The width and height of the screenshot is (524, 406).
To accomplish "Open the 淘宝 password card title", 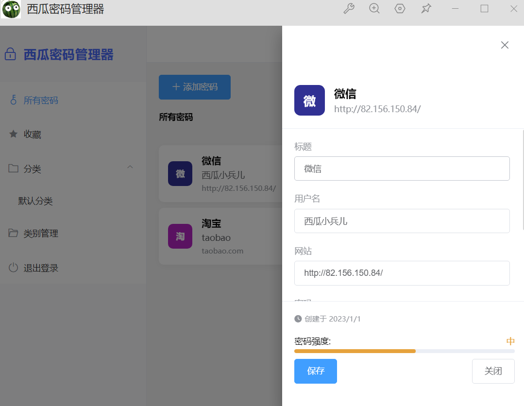I will tap(211, 223).
